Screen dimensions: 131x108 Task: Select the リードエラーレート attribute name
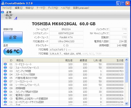click(23, 64)
